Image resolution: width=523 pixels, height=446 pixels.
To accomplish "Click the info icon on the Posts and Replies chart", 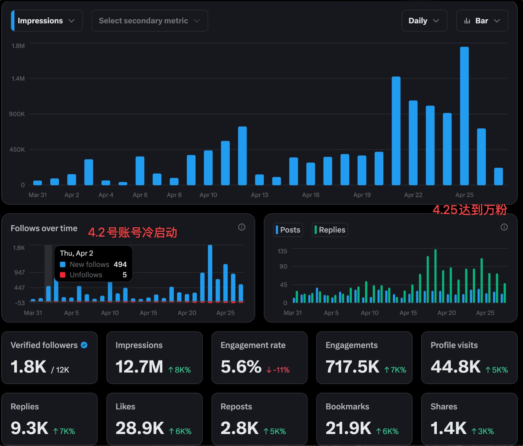I will click(x=504, y=227).
